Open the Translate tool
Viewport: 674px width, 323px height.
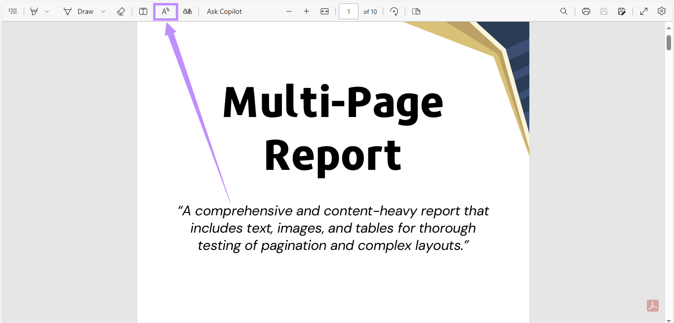click(x=188, y=11)
